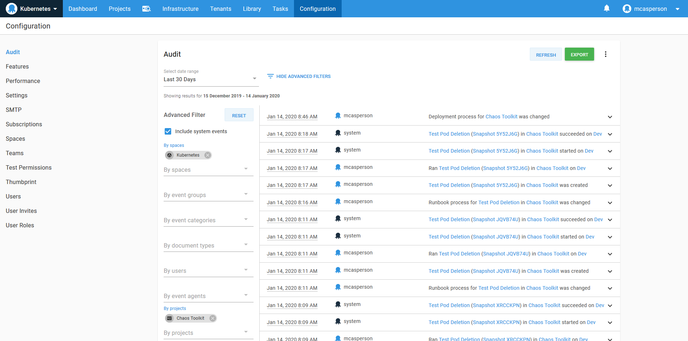Screen dimensions: 688x341
Task: Click the mcasperson user avatar
Action: [x=627, y=8]
